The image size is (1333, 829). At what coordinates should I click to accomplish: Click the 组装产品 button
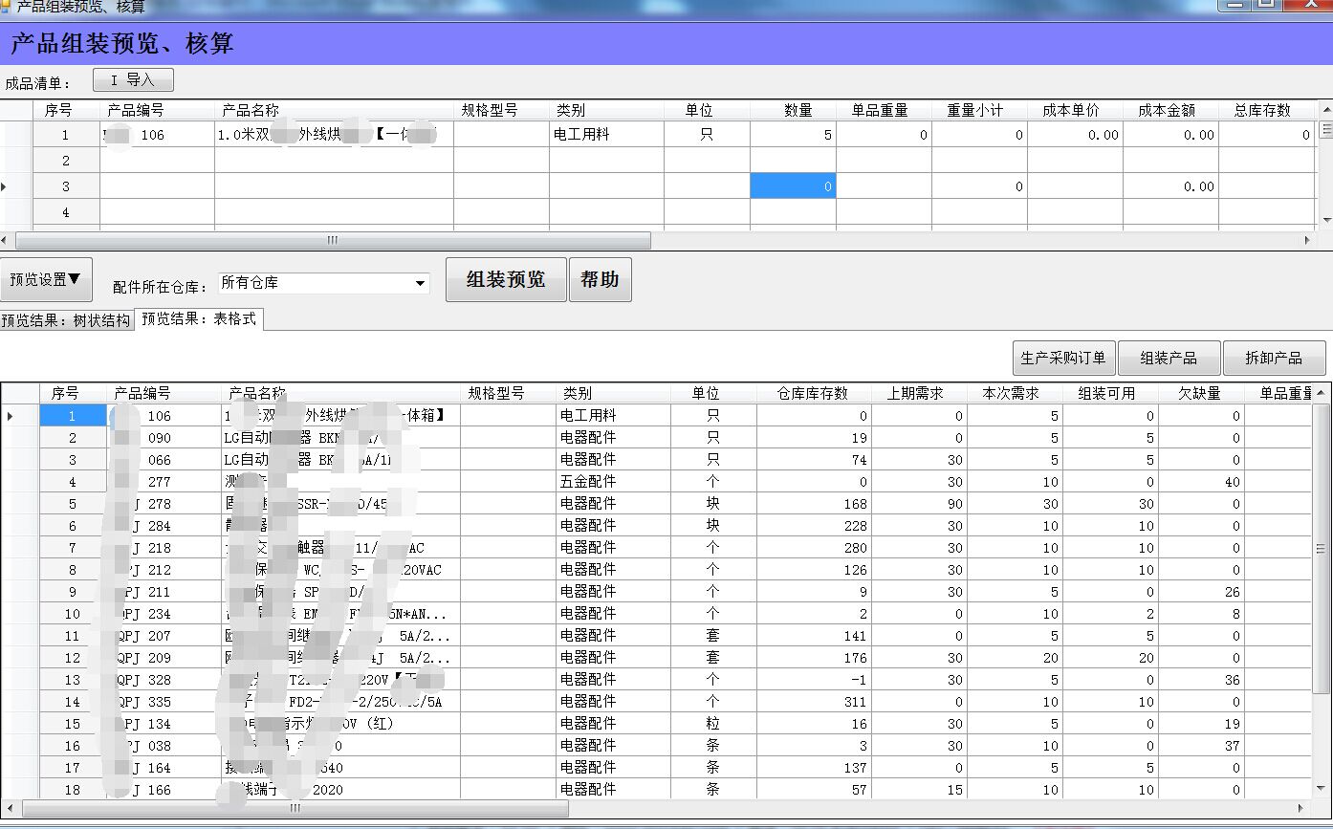pyautogui.click(x=1169, y=359)
